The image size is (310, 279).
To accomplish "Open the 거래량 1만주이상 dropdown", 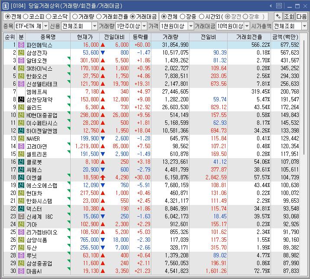I will (144, 26).
